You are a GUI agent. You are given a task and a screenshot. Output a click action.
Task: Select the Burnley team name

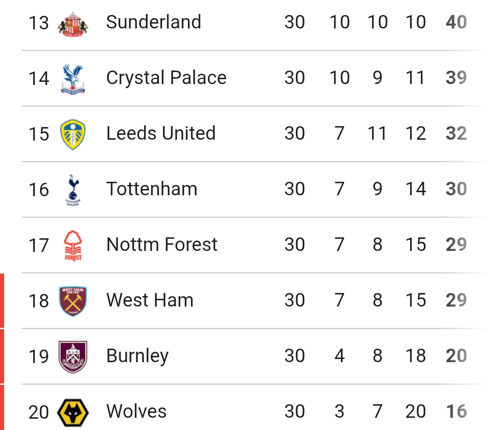(x=137, y=356)
